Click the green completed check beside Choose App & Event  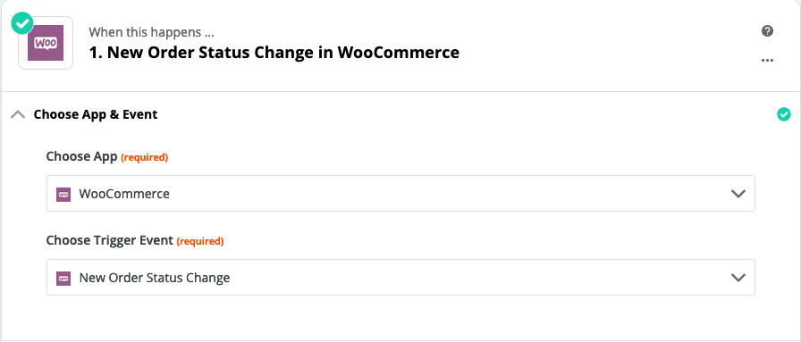coord(784,114)
